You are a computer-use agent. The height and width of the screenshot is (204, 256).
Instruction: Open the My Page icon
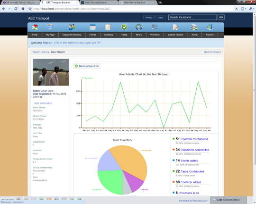coord(50,27)
